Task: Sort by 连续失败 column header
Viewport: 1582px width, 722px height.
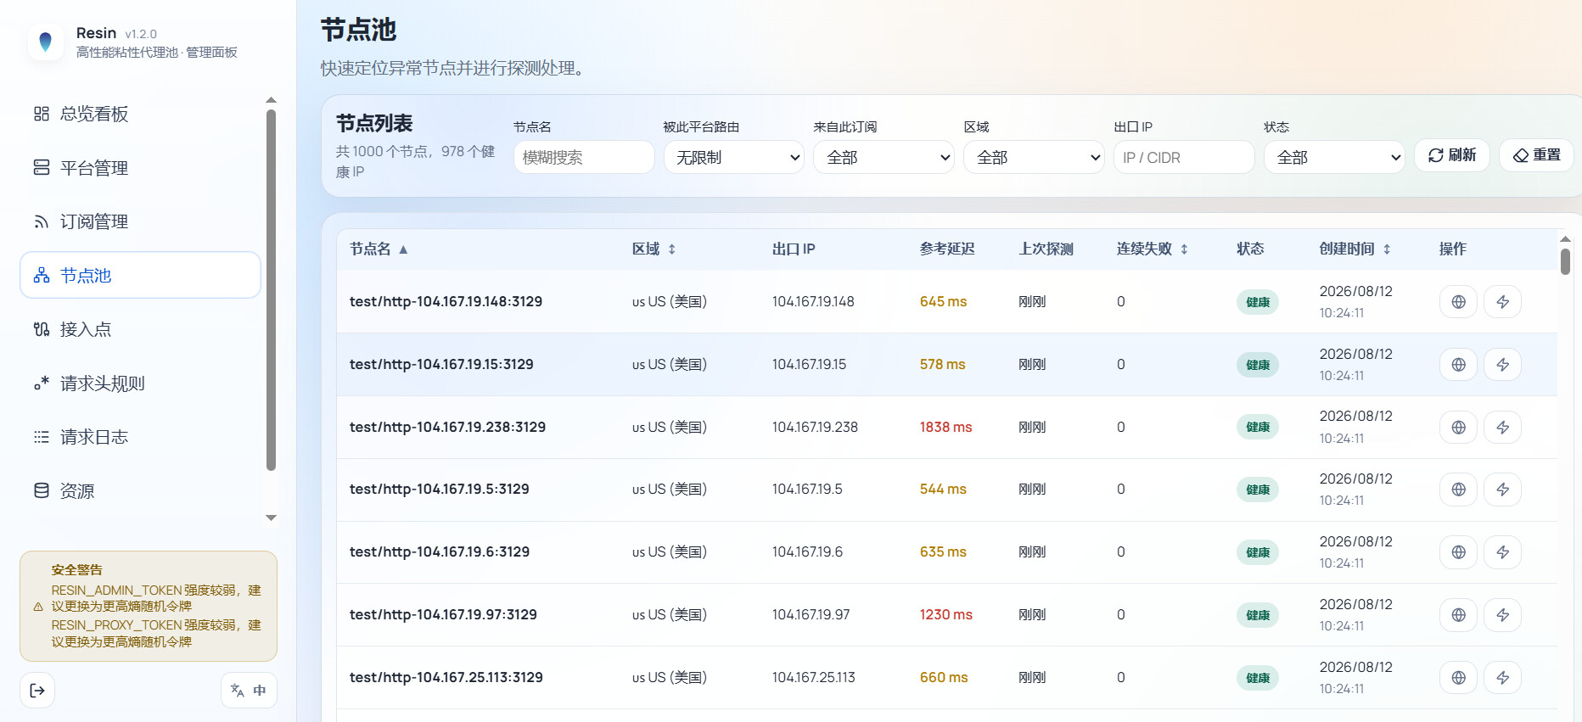Action: 1152,249
